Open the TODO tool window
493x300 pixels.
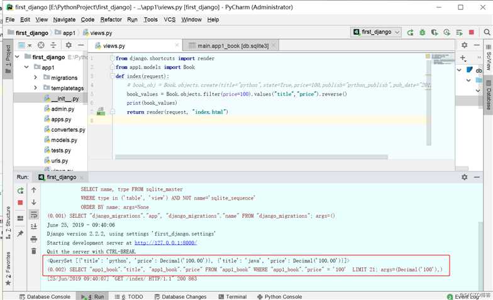(129, 296)
